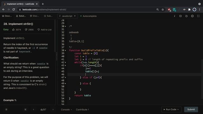Click the curly braces format code icon
The height and width of the screenshot is (114, 203).
180,16
